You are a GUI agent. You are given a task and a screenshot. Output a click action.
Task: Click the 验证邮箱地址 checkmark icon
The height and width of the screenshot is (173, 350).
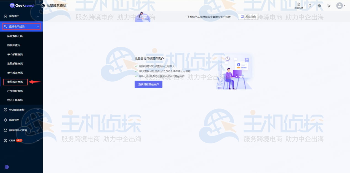[x=6, y=110]
